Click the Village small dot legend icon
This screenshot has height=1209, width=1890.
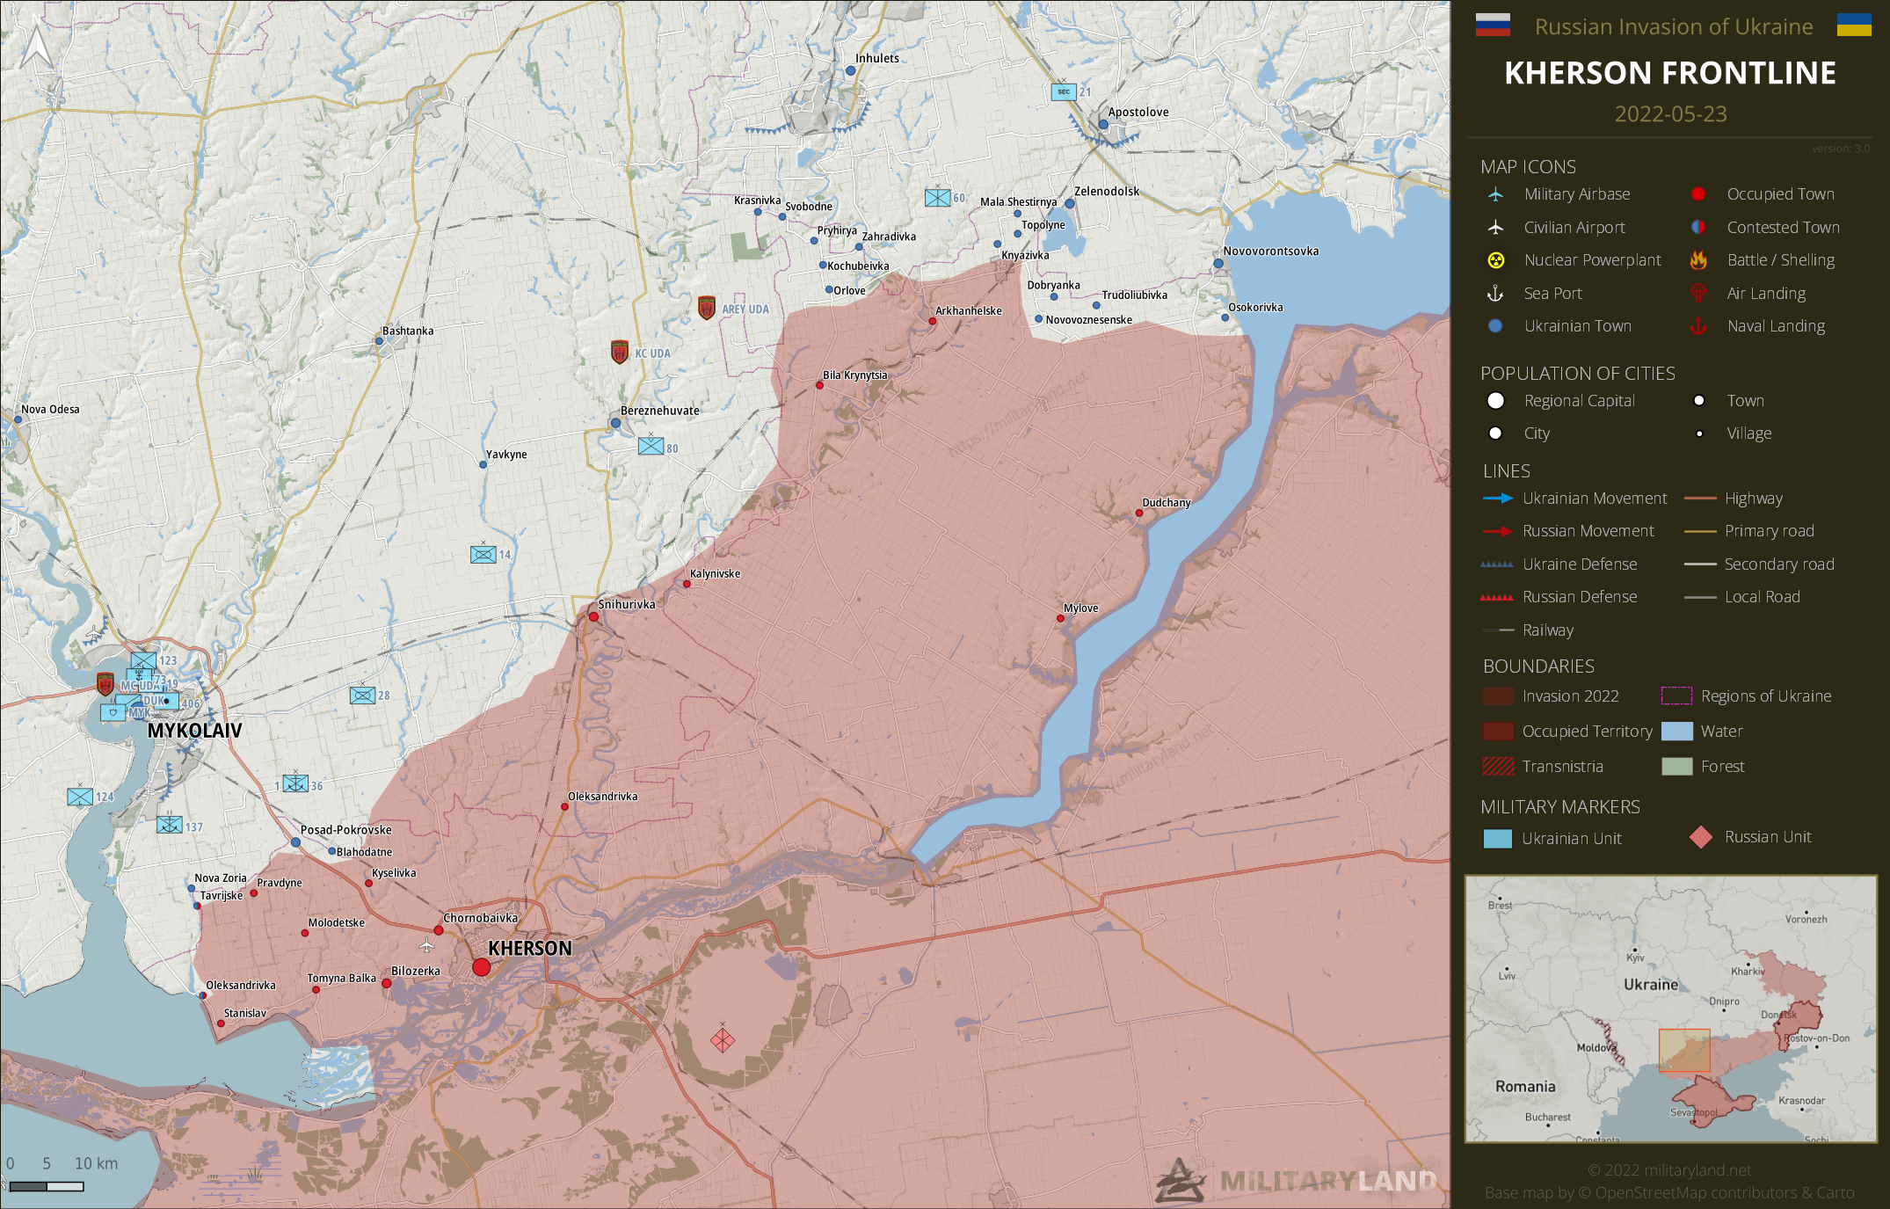click(x=1699, y=433)
